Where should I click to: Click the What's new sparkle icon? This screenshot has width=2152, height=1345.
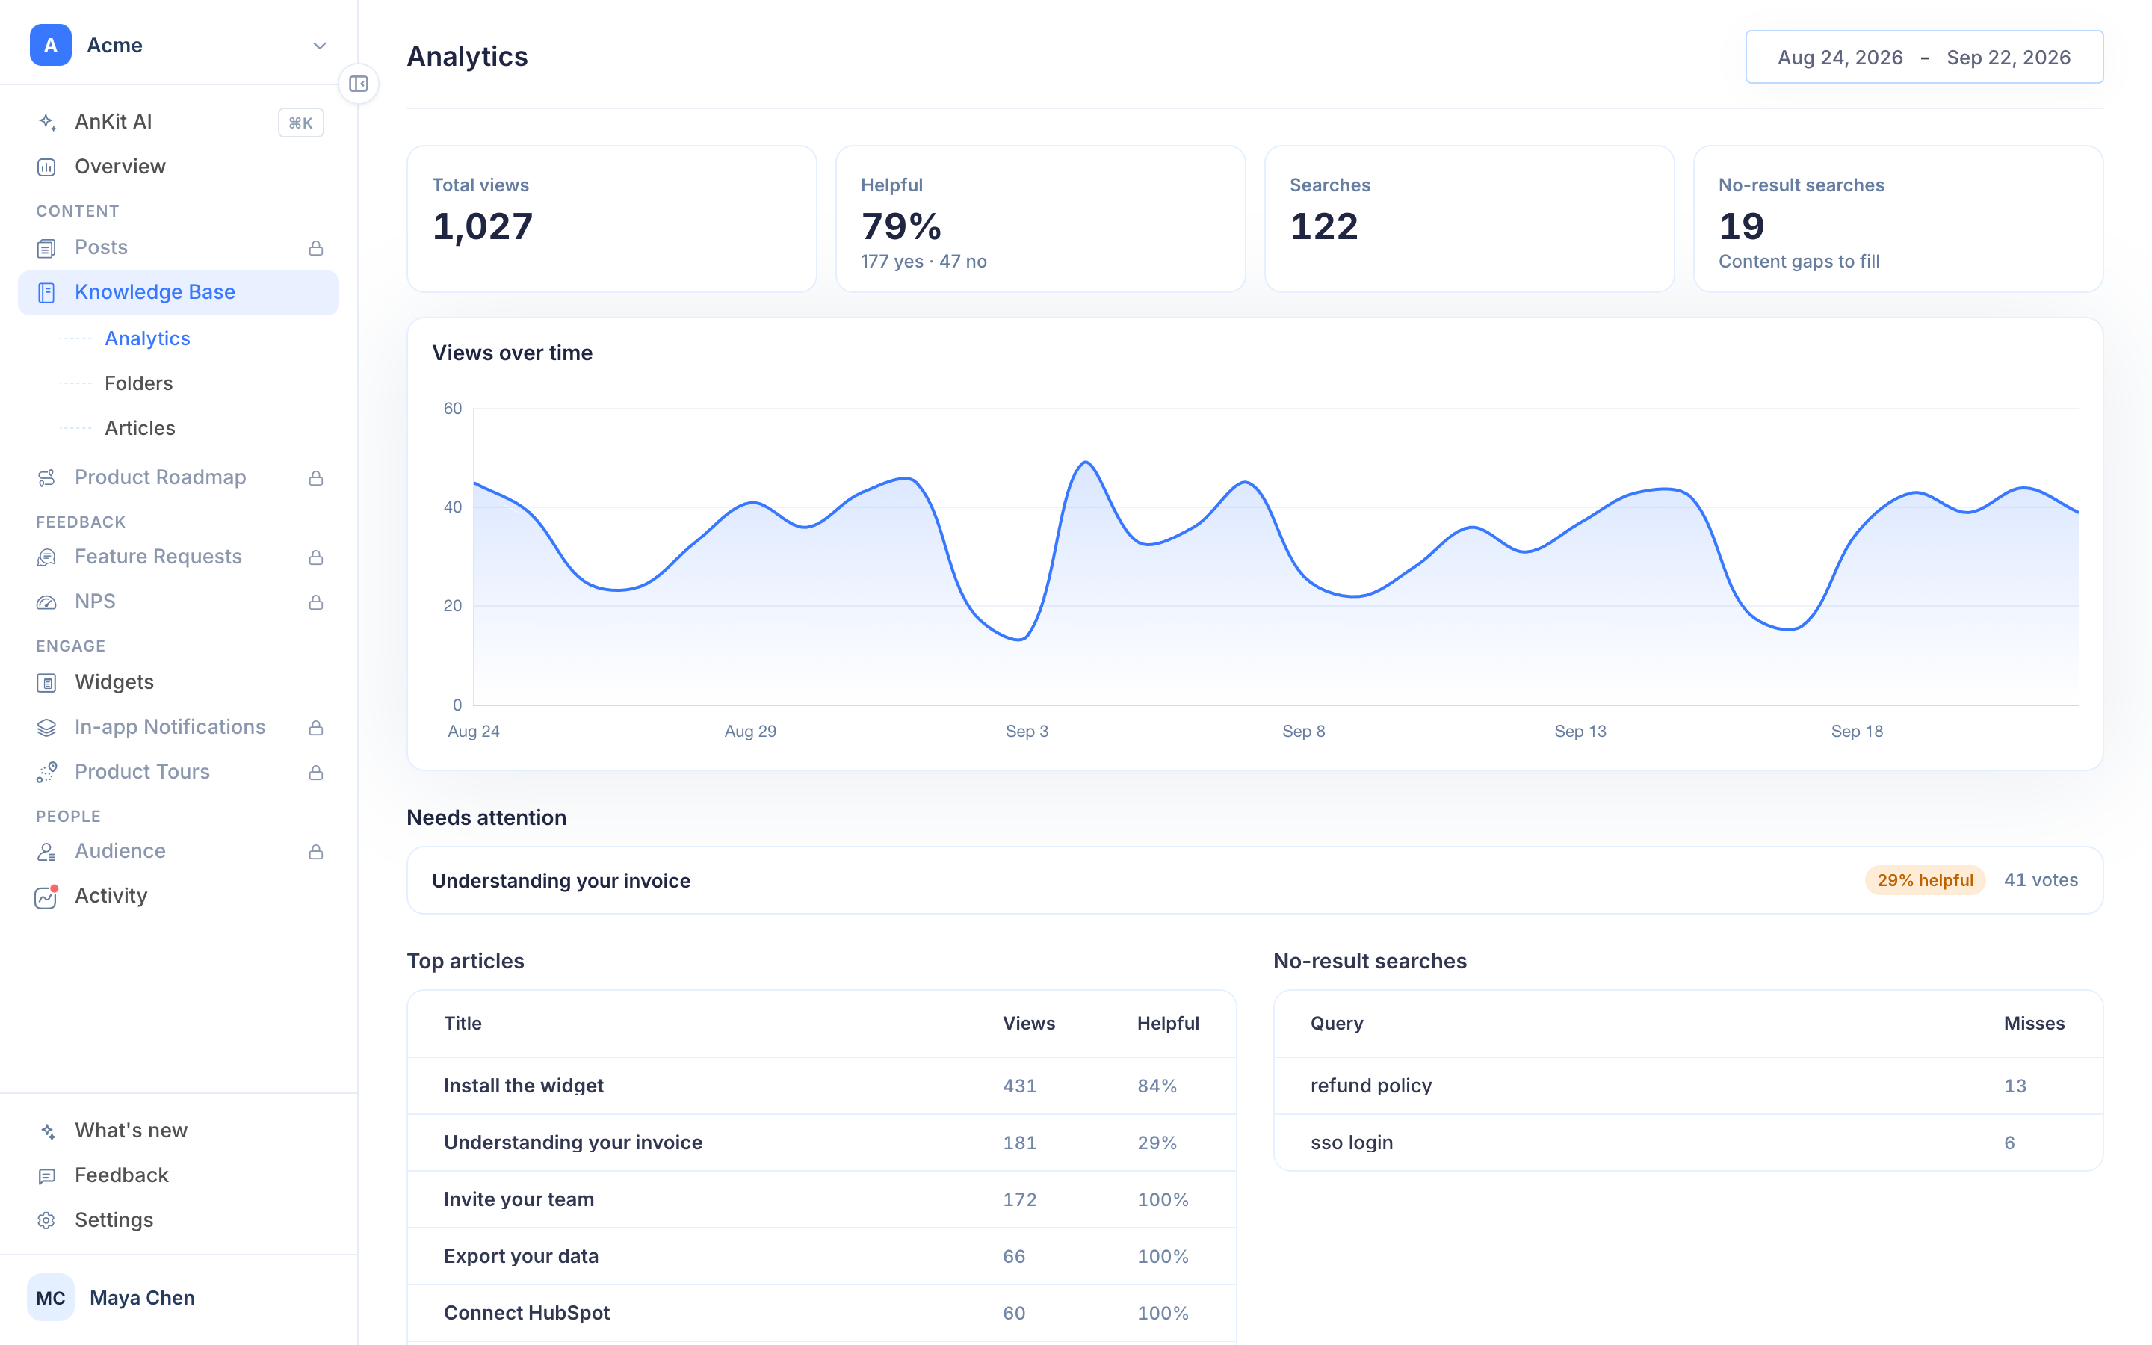click(x=47, y=1131)
